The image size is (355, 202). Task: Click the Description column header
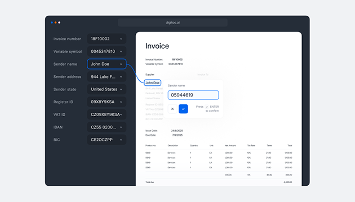click(173, 146)
